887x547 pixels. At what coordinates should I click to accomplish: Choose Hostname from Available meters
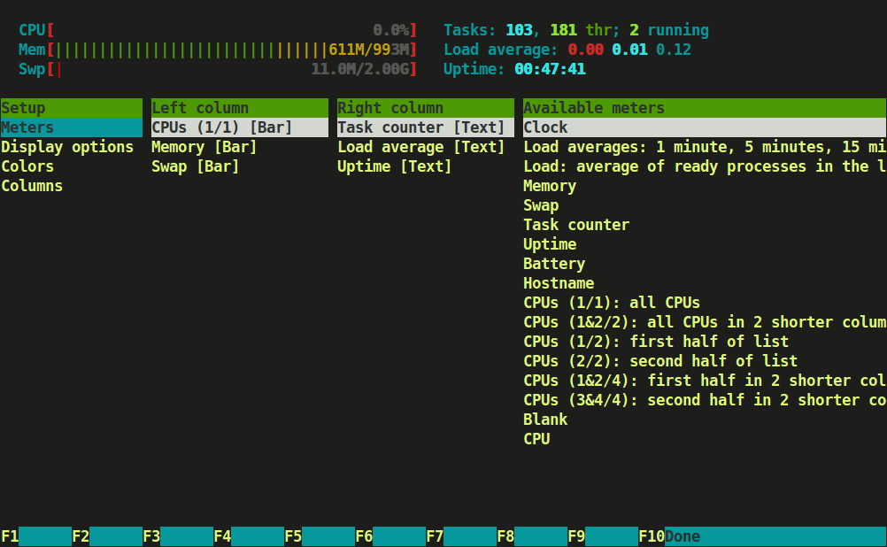tap(559, 283)
